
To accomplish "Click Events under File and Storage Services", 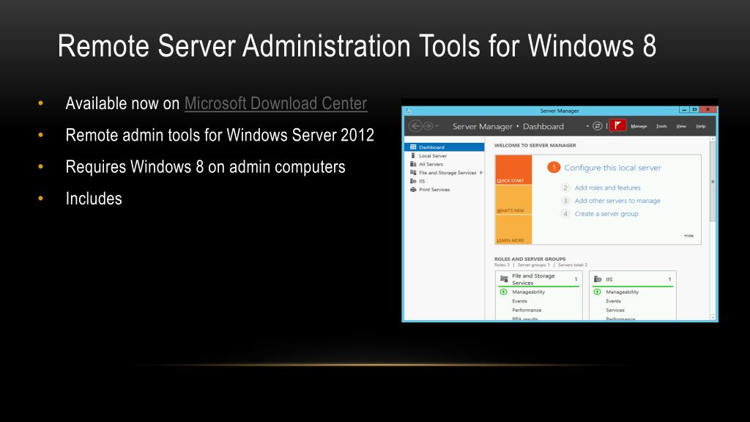I will pos(519,301).
